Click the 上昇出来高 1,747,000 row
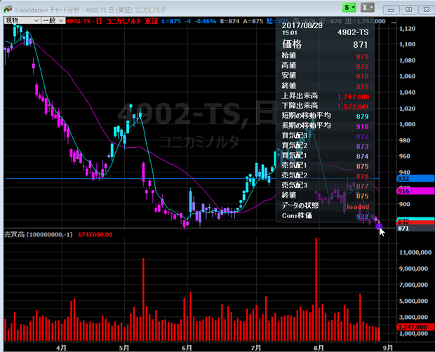 pyautogui.click(x=325, y=96)
